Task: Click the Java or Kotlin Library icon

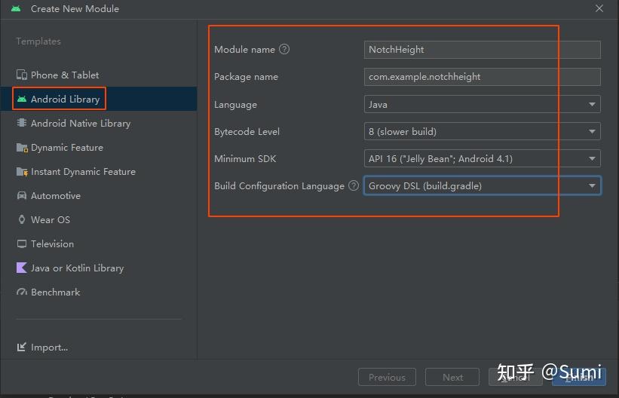Action: pos(22,268)
